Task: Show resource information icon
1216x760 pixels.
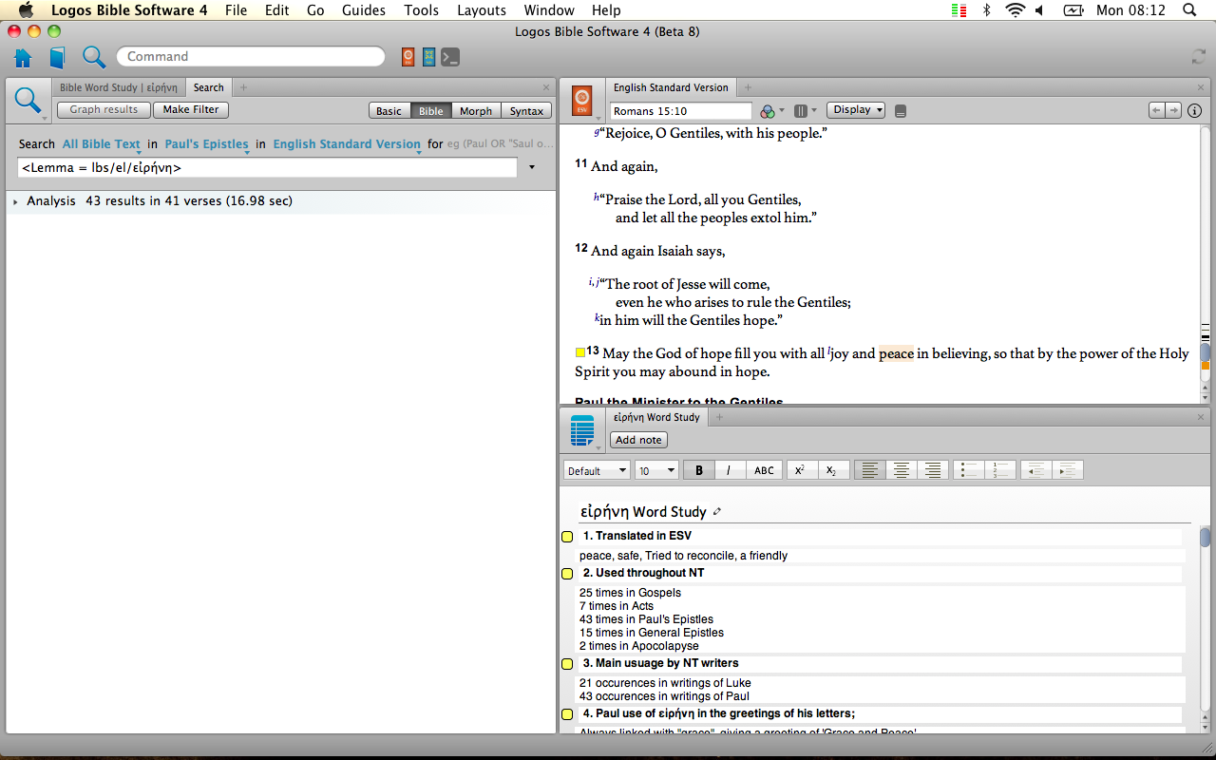Action: [1195, 110]
